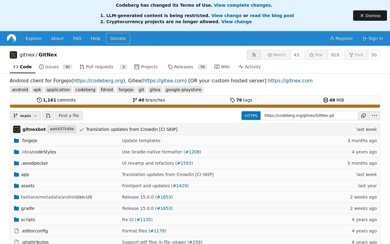Click the repository clone URL field
The image size is (390, 244).
[309, 116]
